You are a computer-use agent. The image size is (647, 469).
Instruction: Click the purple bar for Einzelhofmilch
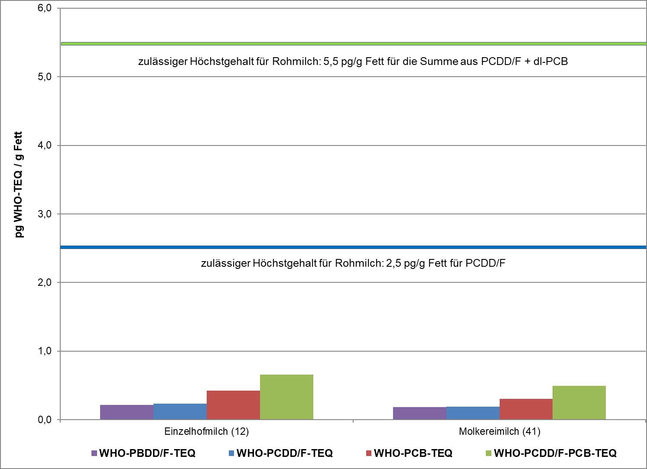(x=127, y=412)
